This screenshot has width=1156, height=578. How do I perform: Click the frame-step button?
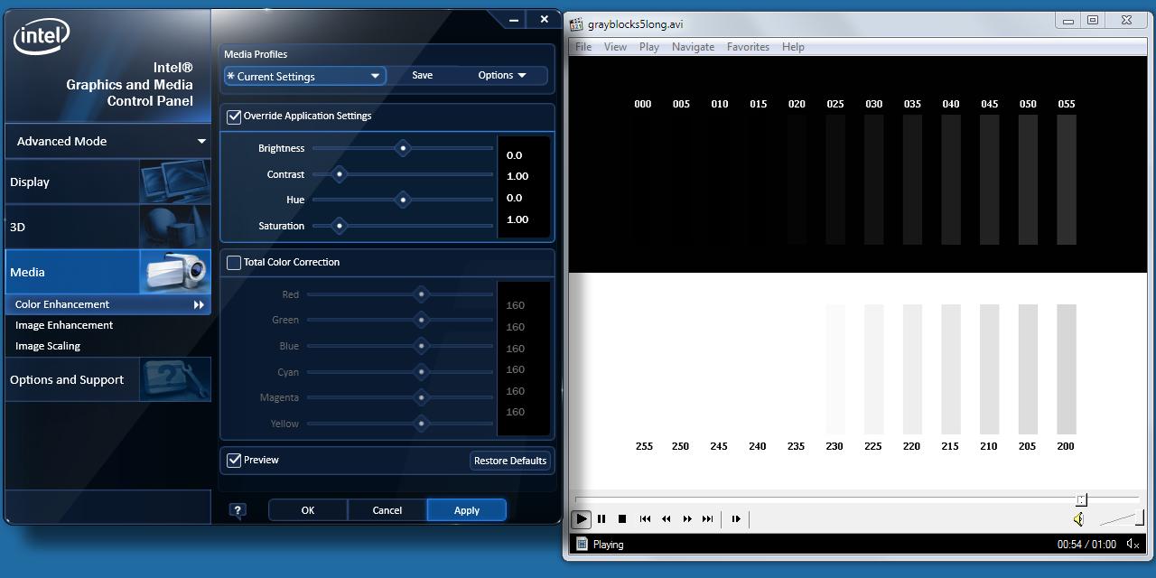coord(736,518)
